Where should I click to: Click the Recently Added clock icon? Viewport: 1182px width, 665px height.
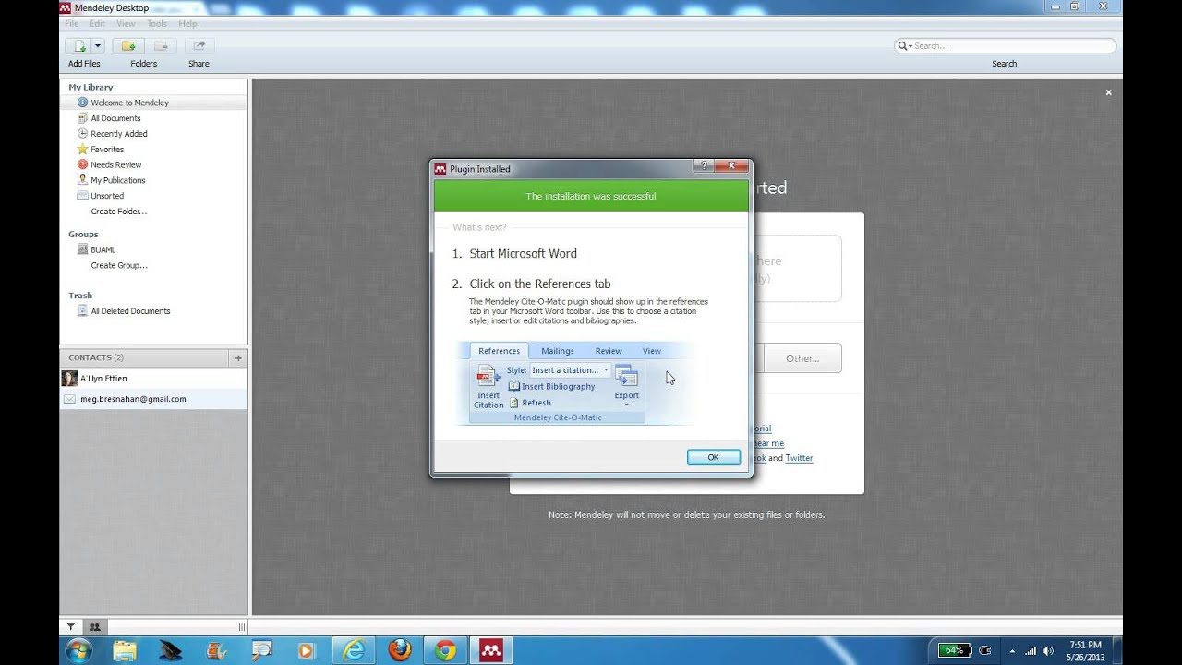pos(82,134)
